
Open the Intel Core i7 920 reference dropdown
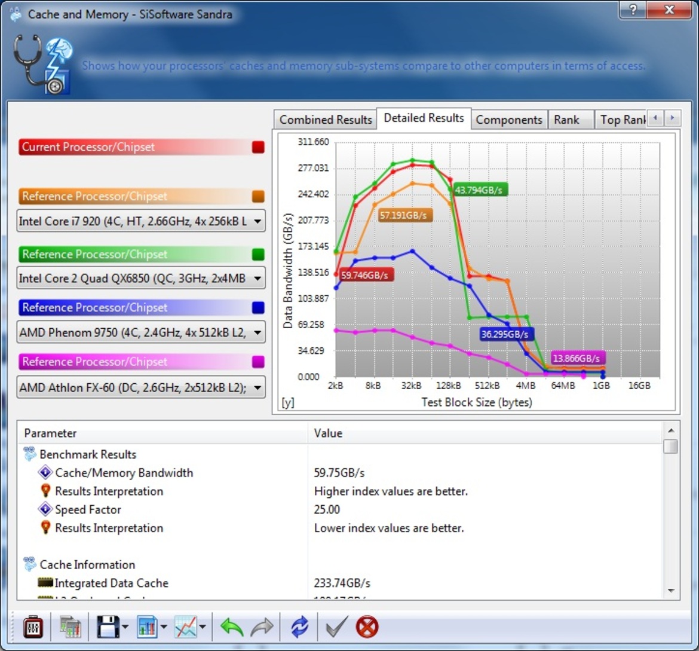pyautogui.click(x=141, y=221)
